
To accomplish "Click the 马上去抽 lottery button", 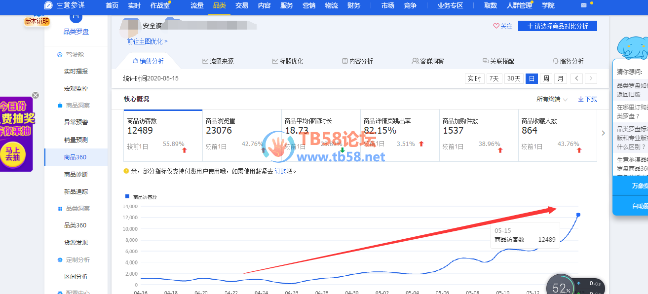I will (x=13, y=153).
